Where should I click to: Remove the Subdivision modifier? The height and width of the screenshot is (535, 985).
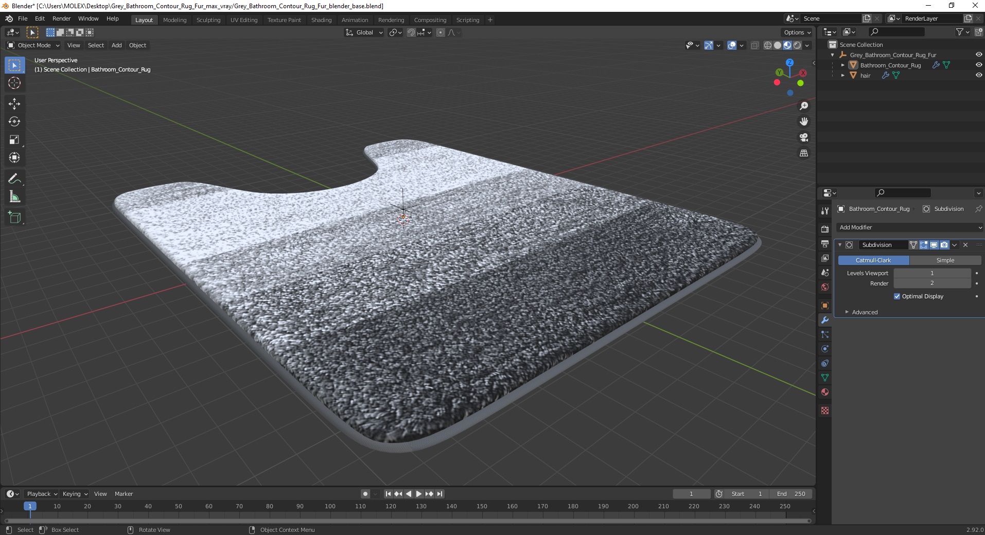point(965,245)
